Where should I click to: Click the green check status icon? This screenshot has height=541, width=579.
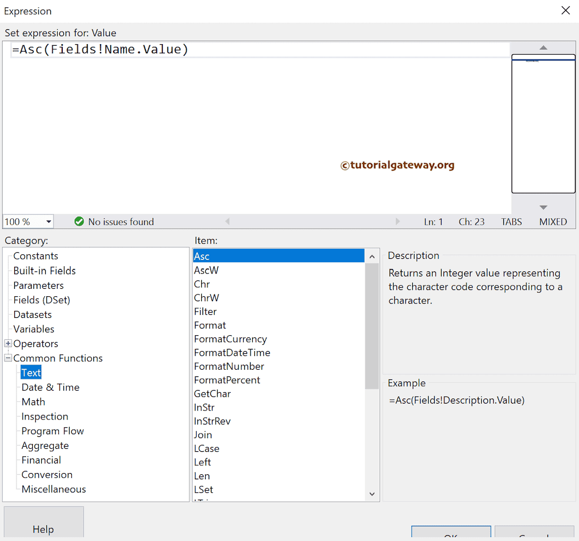point(79,222)
